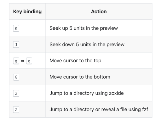Click the K key badge
The height and width of the screenshot is (122, 161).
pos(16,28)
